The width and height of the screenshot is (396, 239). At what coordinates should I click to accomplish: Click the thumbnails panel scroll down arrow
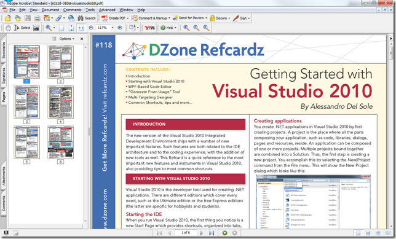point(85,221)
